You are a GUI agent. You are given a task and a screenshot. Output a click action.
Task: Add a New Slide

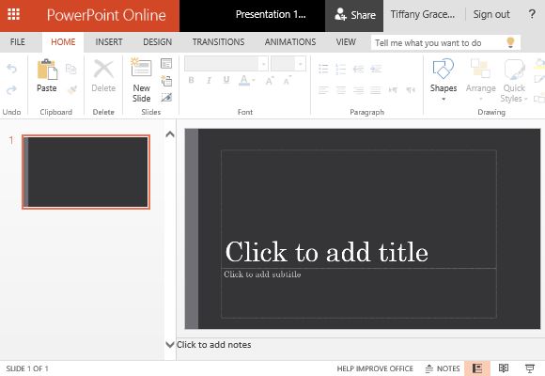(141, 80)
